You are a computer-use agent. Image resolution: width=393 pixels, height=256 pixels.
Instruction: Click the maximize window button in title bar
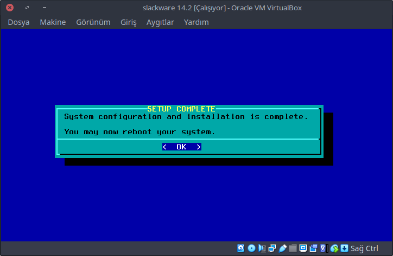tap(27, 8)
